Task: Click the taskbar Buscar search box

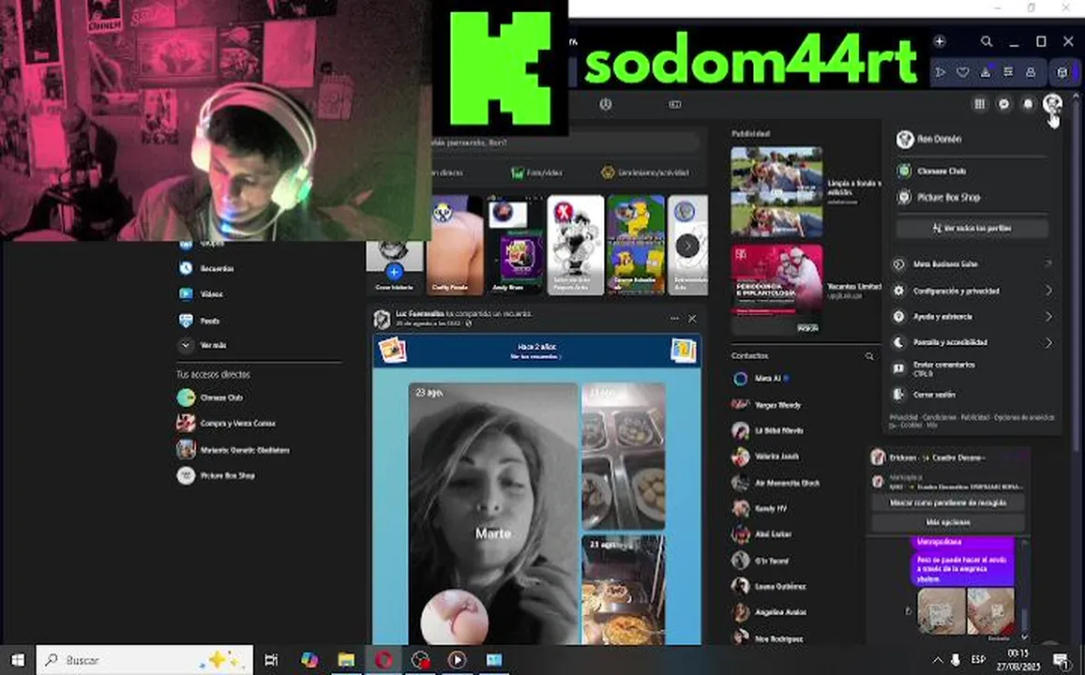Action: (144, 660)
